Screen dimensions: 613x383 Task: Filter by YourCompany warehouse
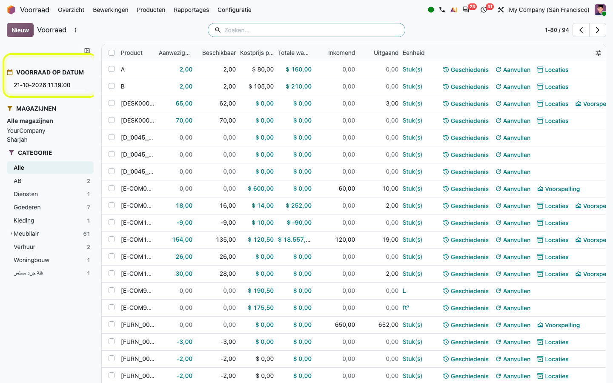point(26,131)
